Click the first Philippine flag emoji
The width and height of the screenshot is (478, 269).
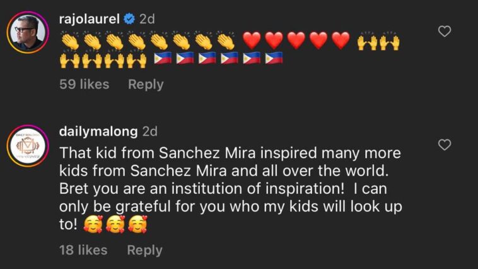coord(163,58)
